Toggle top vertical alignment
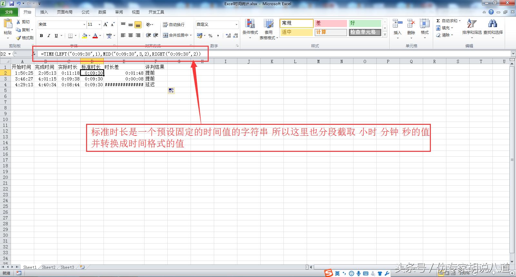516x277 pixels. coord(123,24)
